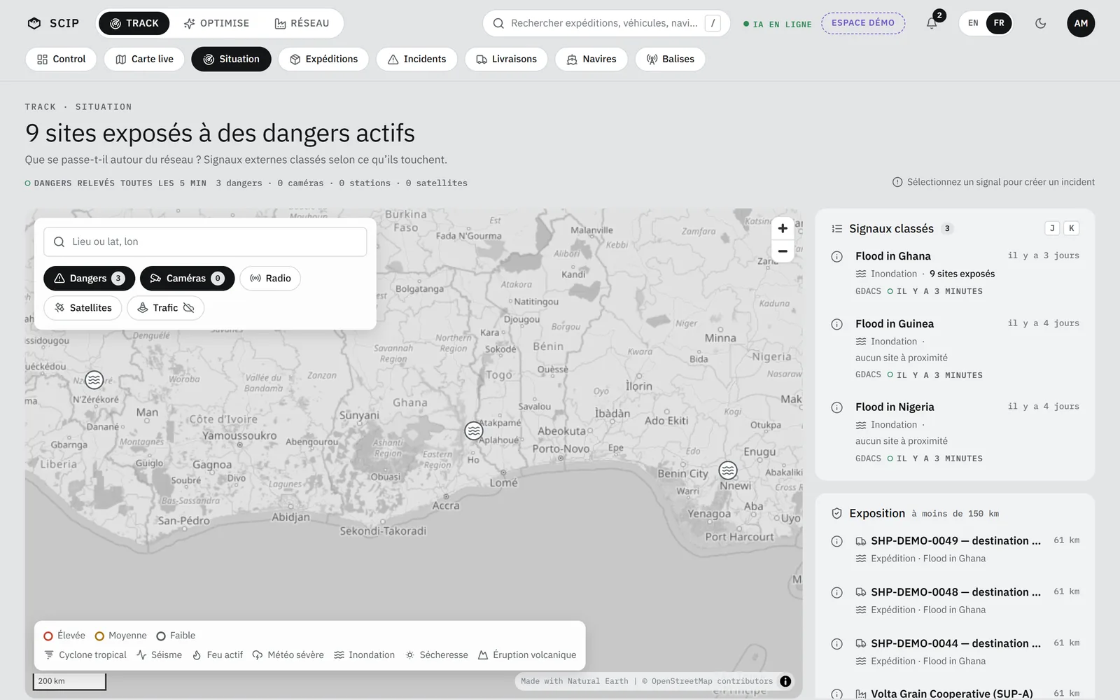Toggle the Caméras map layer
The width and height of the screenshot is (1120, 700).
(x=187, y=279)
